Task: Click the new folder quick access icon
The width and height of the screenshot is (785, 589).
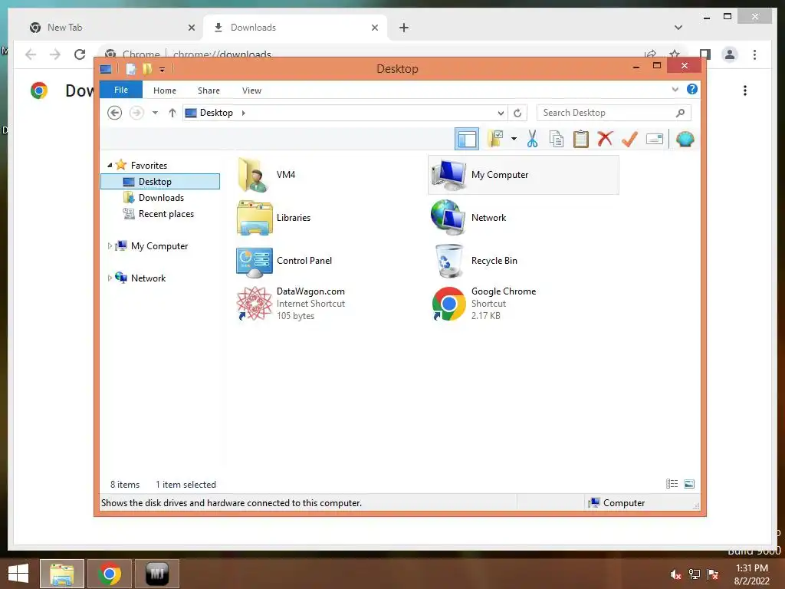Action: pos(146,69)
